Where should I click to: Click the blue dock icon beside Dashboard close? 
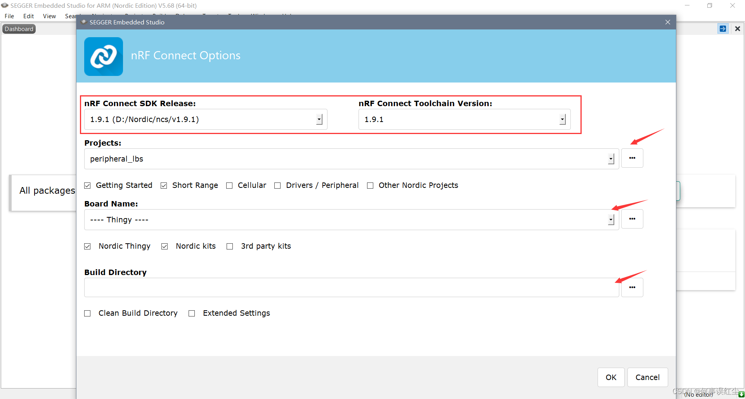[x=723, y=29]
